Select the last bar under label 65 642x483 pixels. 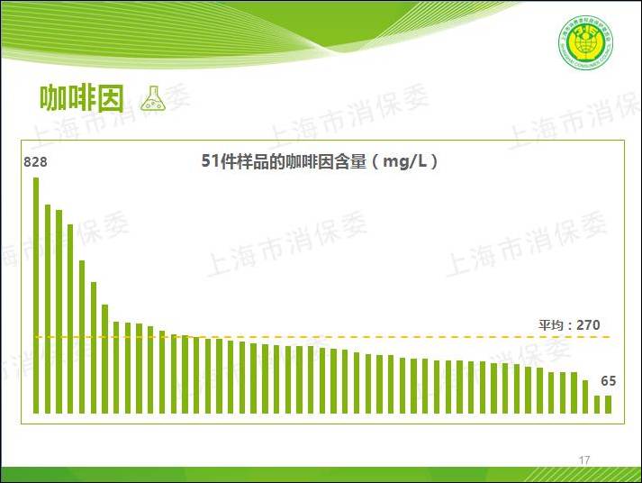[608, 405]
